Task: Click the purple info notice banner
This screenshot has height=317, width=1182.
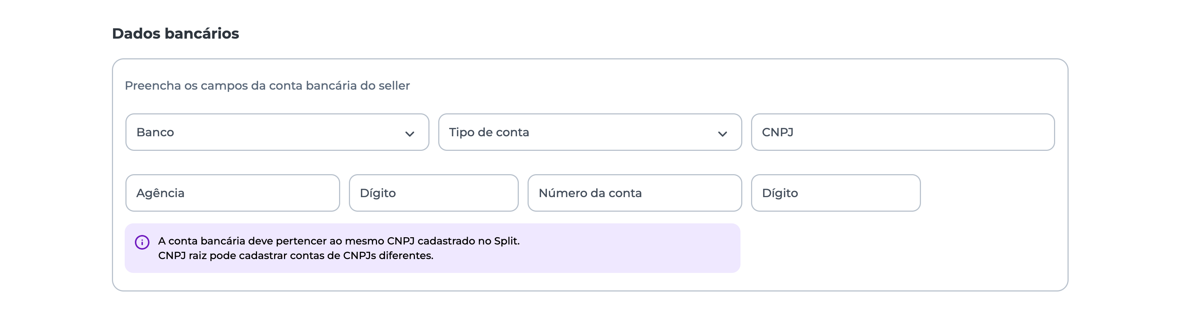Action: (x=596, y=248)
